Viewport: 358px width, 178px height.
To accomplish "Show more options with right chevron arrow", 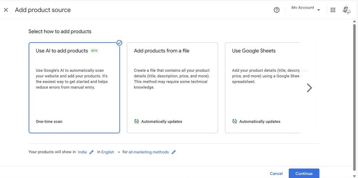I will 309,88.
